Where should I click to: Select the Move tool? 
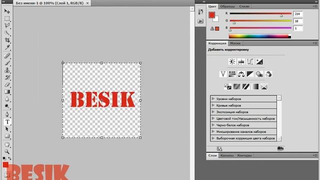tap(7, 11)
